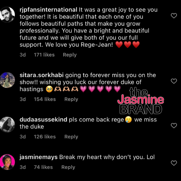Open jasminemays' pink profile avatar

tap(7, 162)
